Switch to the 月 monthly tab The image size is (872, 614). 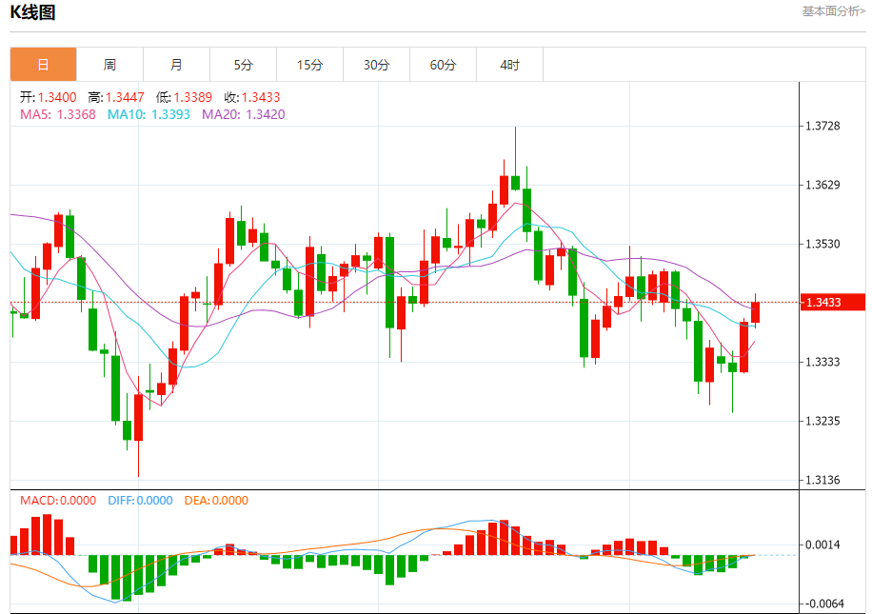pos(177,65)
